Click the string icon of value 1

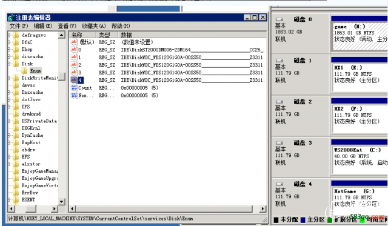coord(74,57)
